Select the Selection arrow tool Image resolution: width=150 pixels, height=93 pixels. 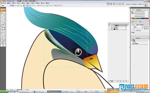2,13
